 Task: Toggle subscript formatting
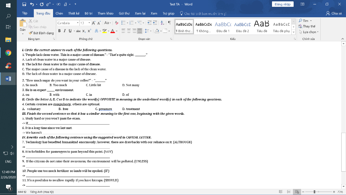point(84,31)
